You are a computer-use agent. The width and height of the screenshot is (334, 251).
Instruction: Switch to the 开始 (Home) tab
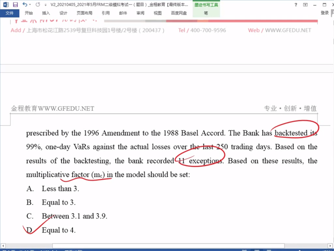(29, 13)
